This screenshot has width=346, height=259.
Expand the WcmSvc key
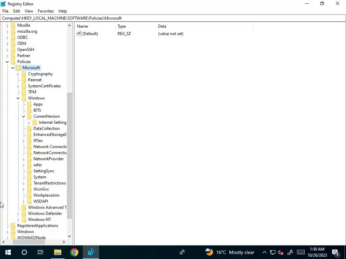[23, 189]
